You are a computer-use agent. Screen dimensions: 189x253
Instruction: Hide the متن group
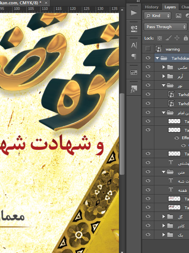(x=148, y=172)
